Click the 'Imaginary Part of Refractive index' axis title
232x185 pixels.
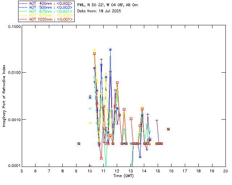click(4, 96)
